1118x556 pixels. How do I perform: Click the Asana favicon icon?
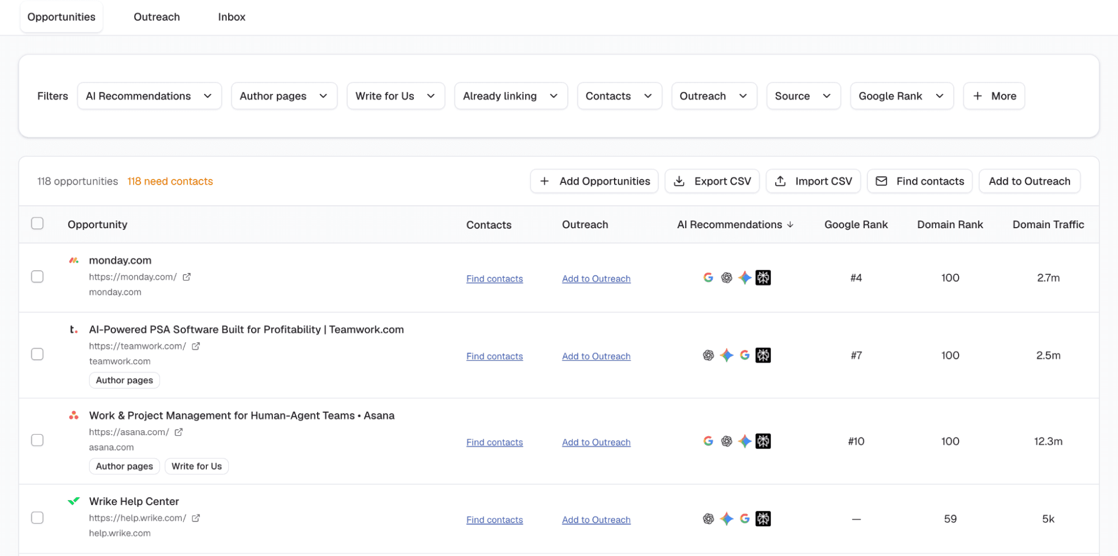74,415
